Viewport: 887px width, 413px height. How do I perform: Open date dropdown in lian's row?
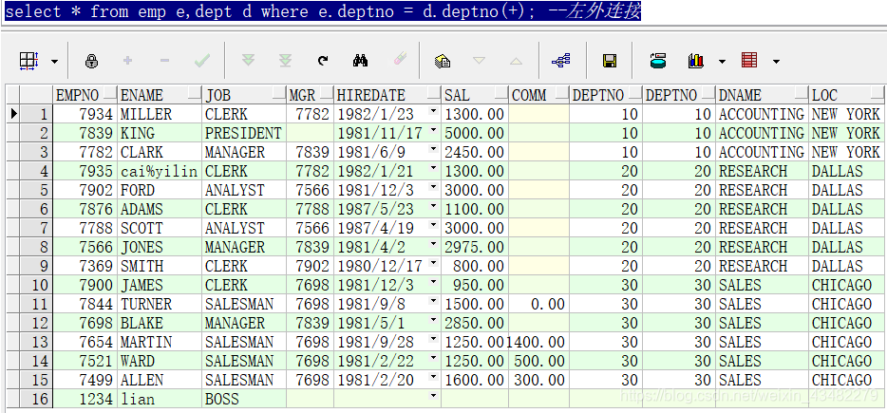(434, 397)
